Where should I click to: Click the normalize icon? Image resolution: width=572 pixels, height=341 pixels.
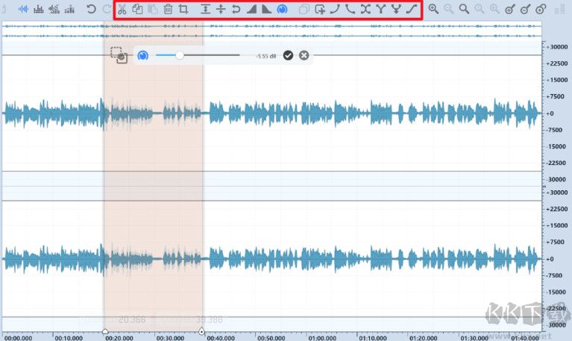[205, 9]
